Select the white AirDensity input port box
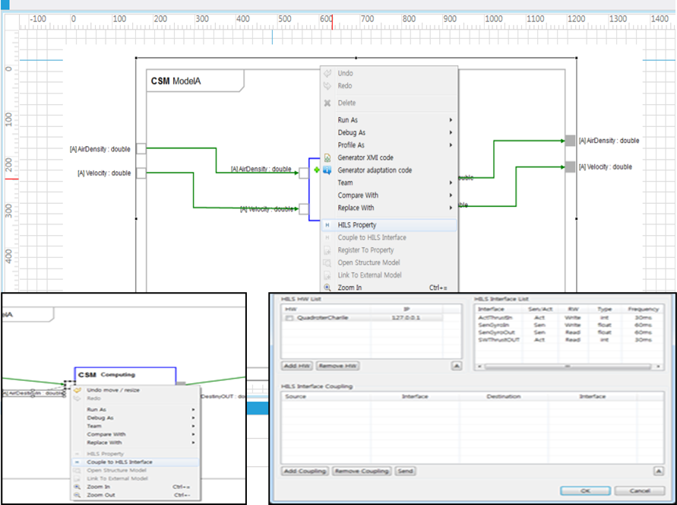Screen dimensions: 677x505 [x=141, y=149]
